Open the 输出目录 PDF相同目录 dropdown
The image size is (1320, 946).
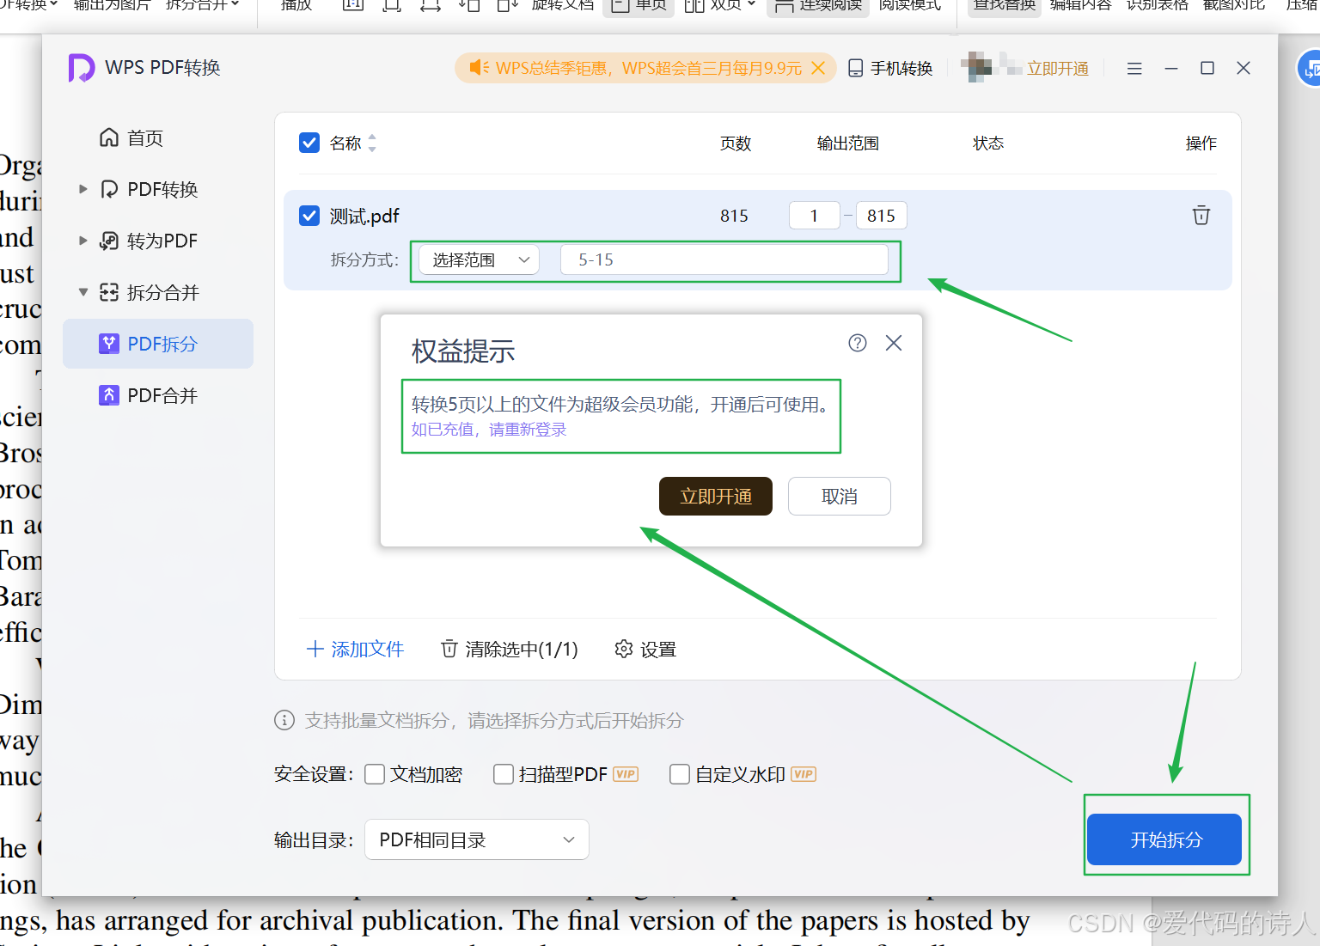pos(477,839)
